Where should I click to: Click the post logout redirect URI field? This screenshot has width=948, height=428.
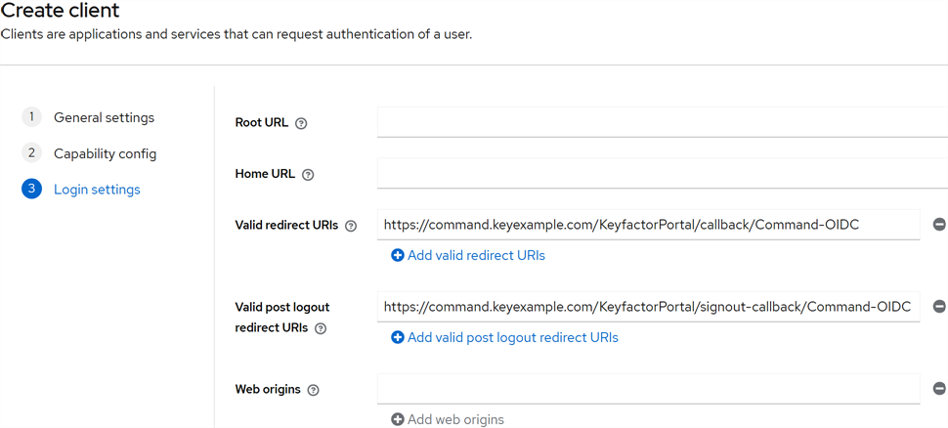click(x=649, y=307)
